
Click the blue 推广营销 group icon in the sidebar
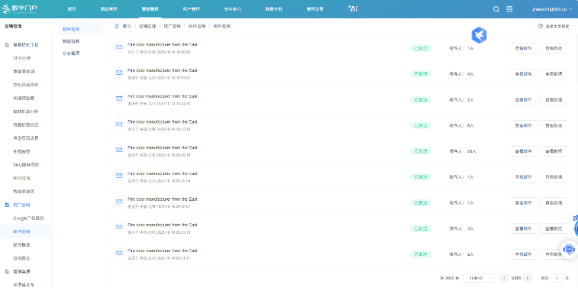point(7,205)
